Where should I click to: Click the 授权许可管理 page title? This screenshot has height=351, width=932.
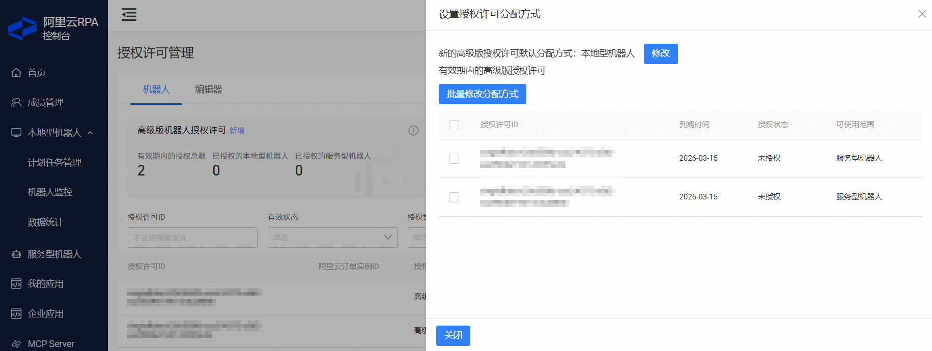click(x=156, y=53)
